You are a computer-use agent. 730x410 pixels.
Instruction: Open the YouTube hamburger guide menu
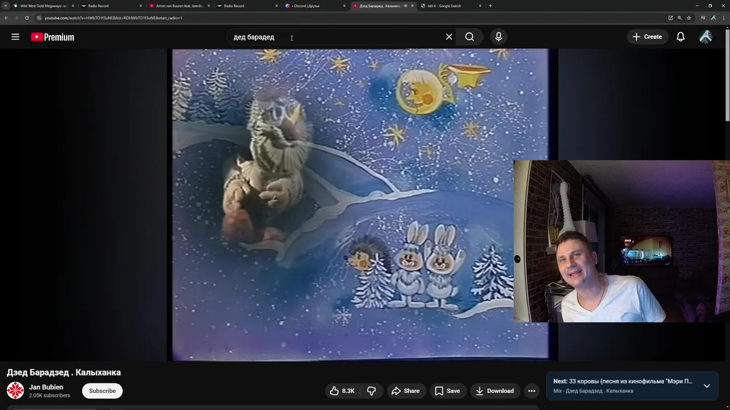pos(15,37)
